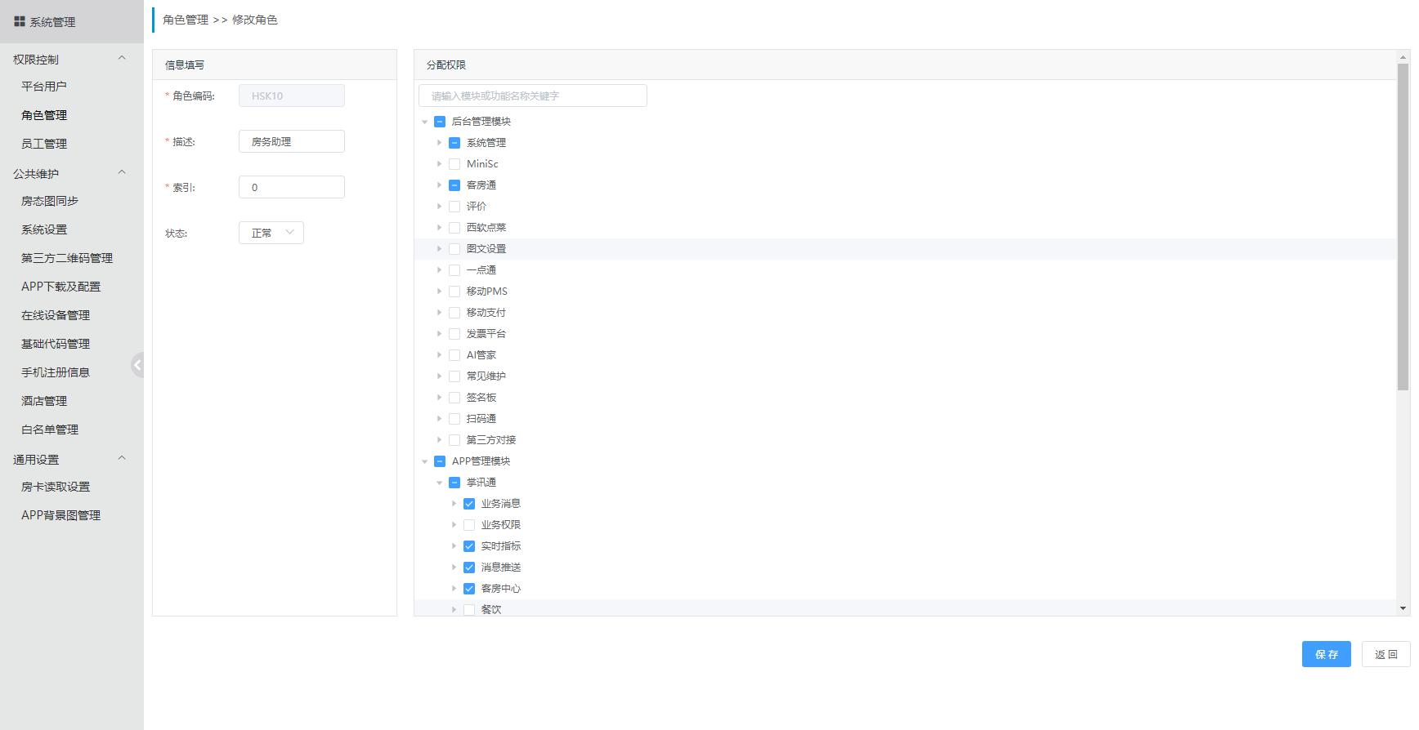Click the scrollbar down arrow
The width and height of the screenshot is (1419, 730).
(1403, 608)
